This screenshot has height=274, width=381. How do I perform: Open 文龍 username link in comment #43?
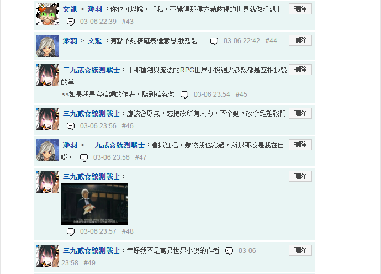click(x=70, y=9)
